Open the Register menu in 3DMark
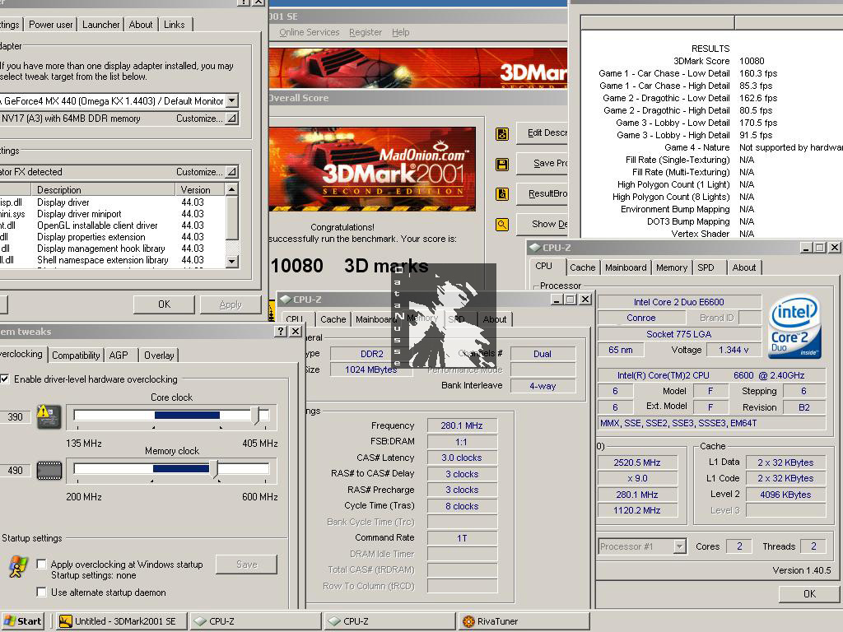Image resolution: width=843 pixels, height=632 pixels. [365, 32]
